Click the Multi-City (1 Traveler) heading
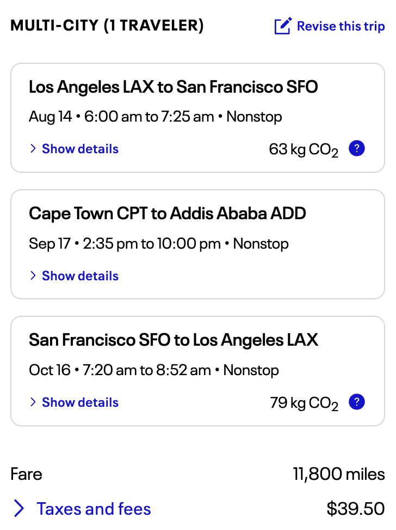 [107, 26]
